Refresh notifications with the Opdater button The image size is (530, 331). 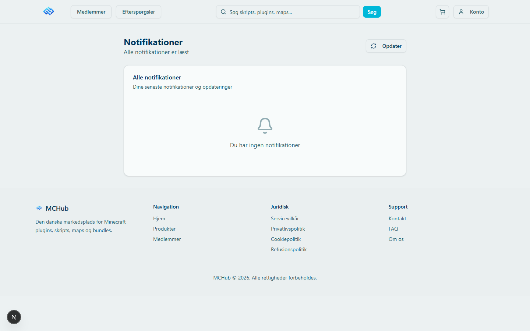(x=386, y=46)
